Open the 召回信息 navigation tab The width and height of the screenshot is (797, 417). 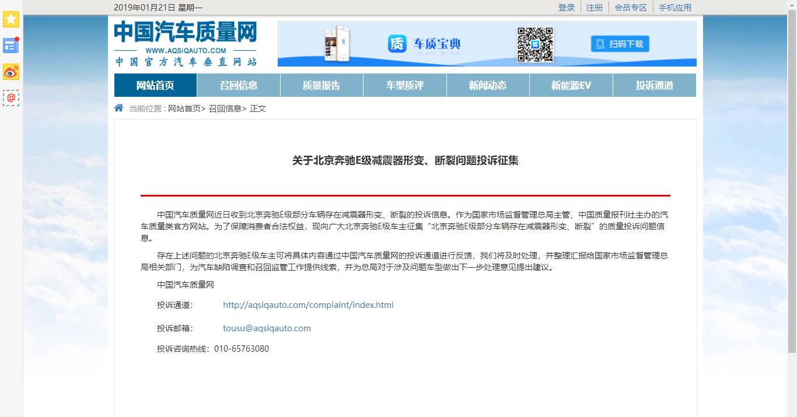click(239, 85)
